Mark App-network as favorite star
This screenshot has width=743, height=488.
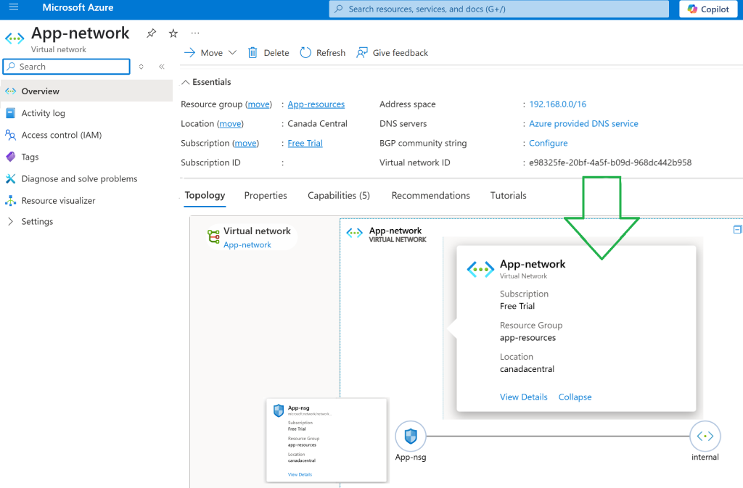173,33
